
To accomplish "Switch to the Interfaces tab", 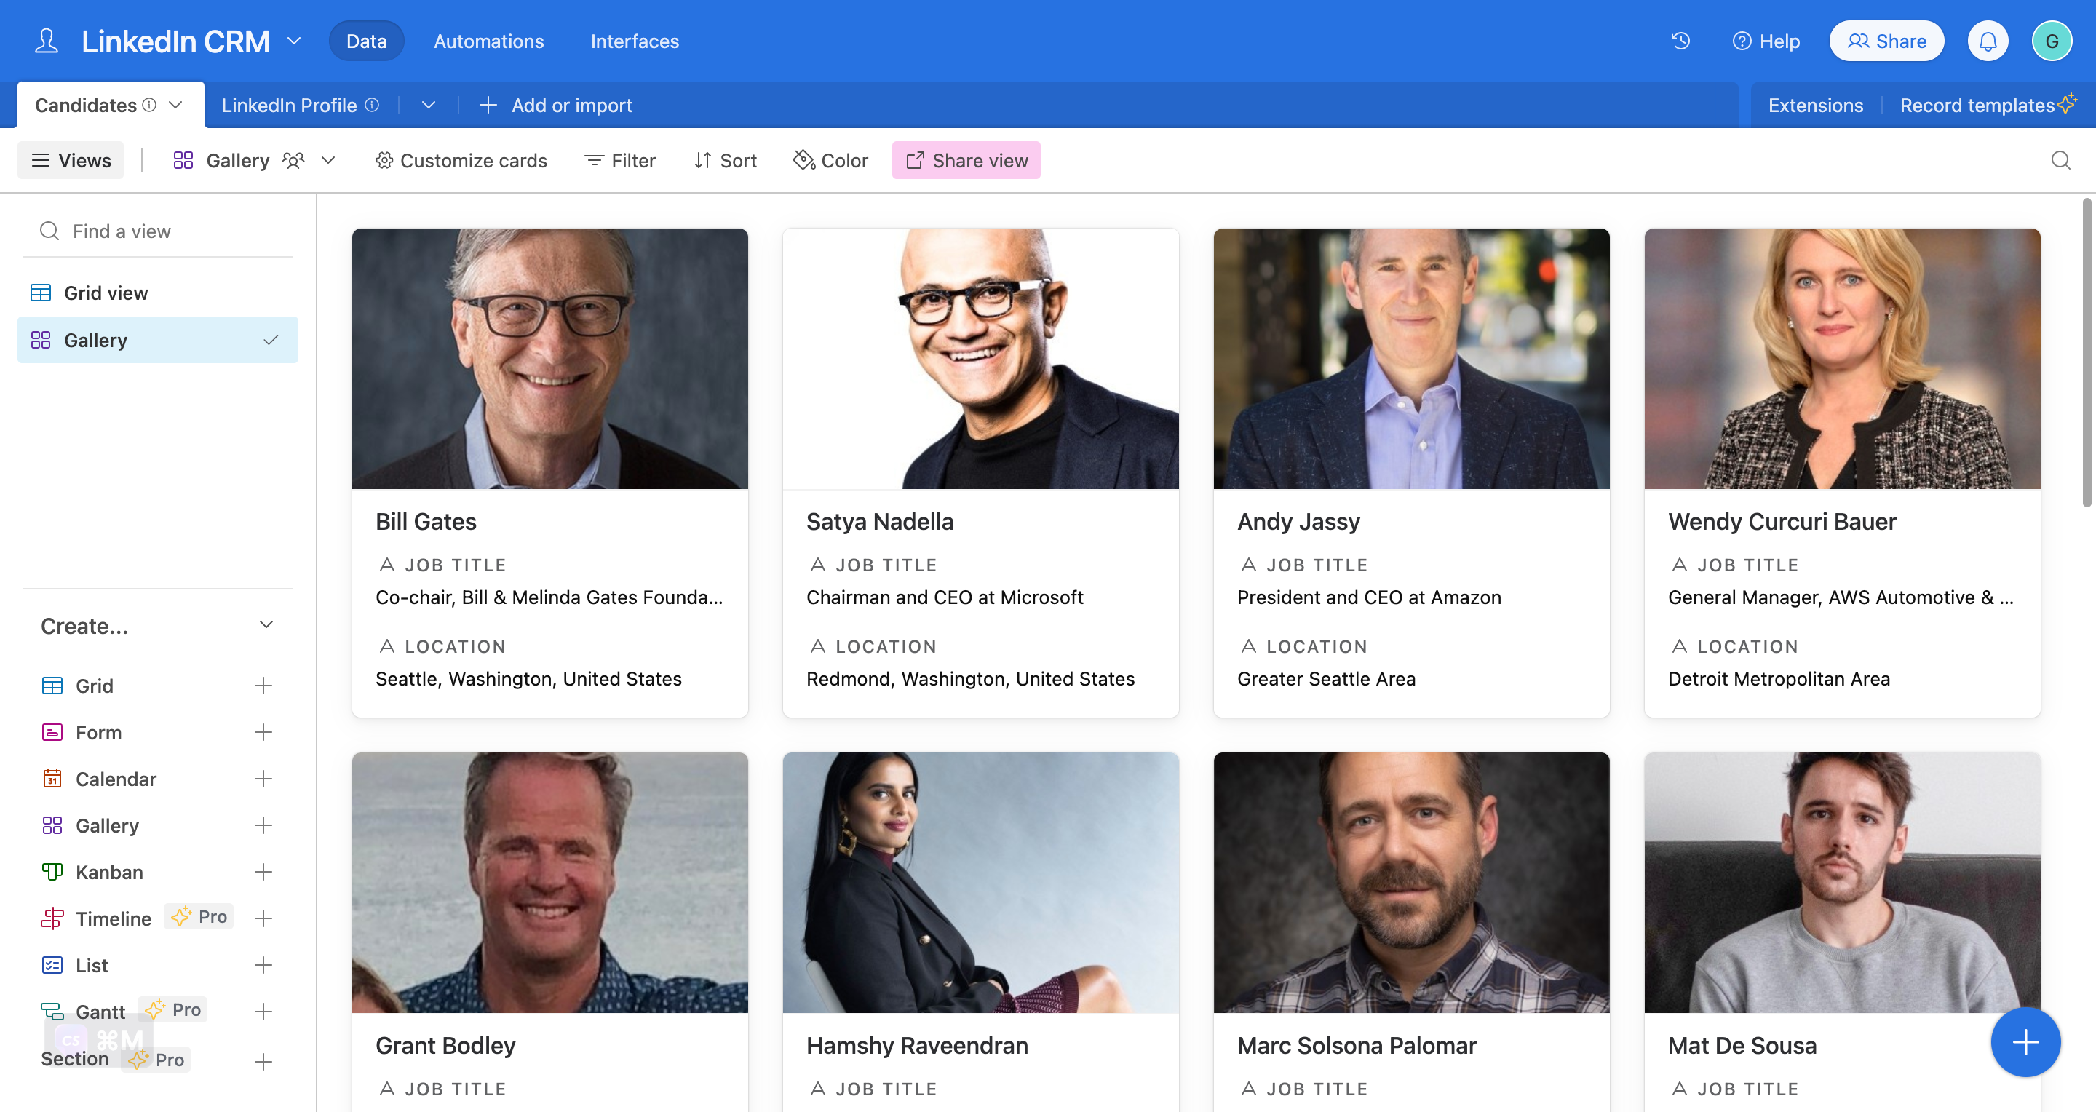I will pos(635,41).
